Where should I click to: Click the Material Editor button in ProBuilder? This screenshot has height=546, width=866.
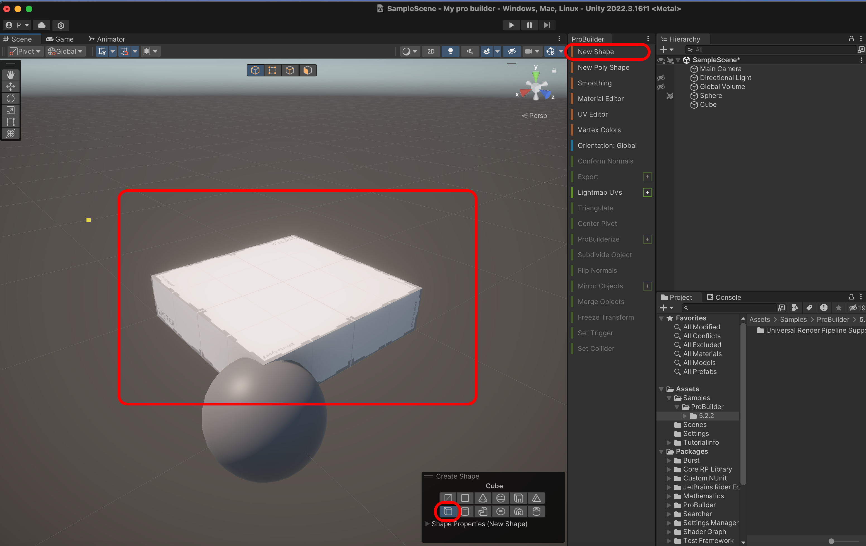pos(600,98)
